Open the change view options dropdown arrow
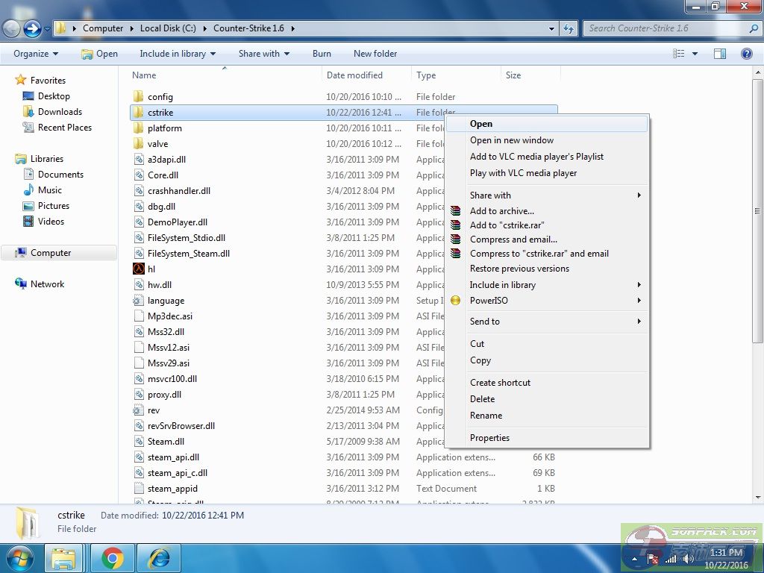The image size is (764, 573). [695, 54]
